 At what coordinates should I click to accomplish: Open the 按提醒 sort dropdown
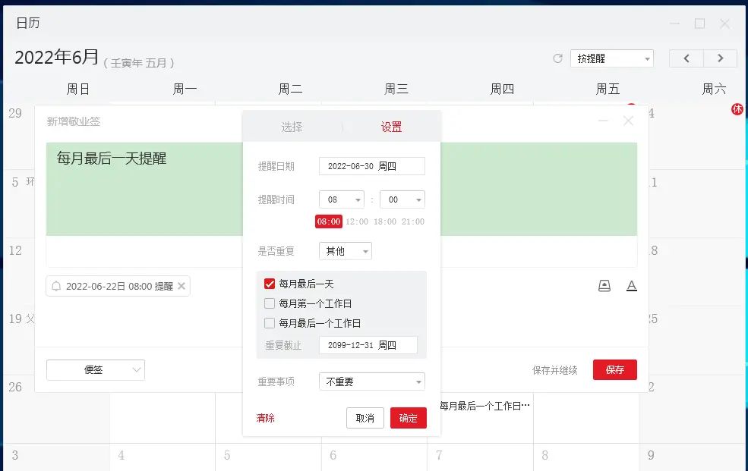click(611, 58)
